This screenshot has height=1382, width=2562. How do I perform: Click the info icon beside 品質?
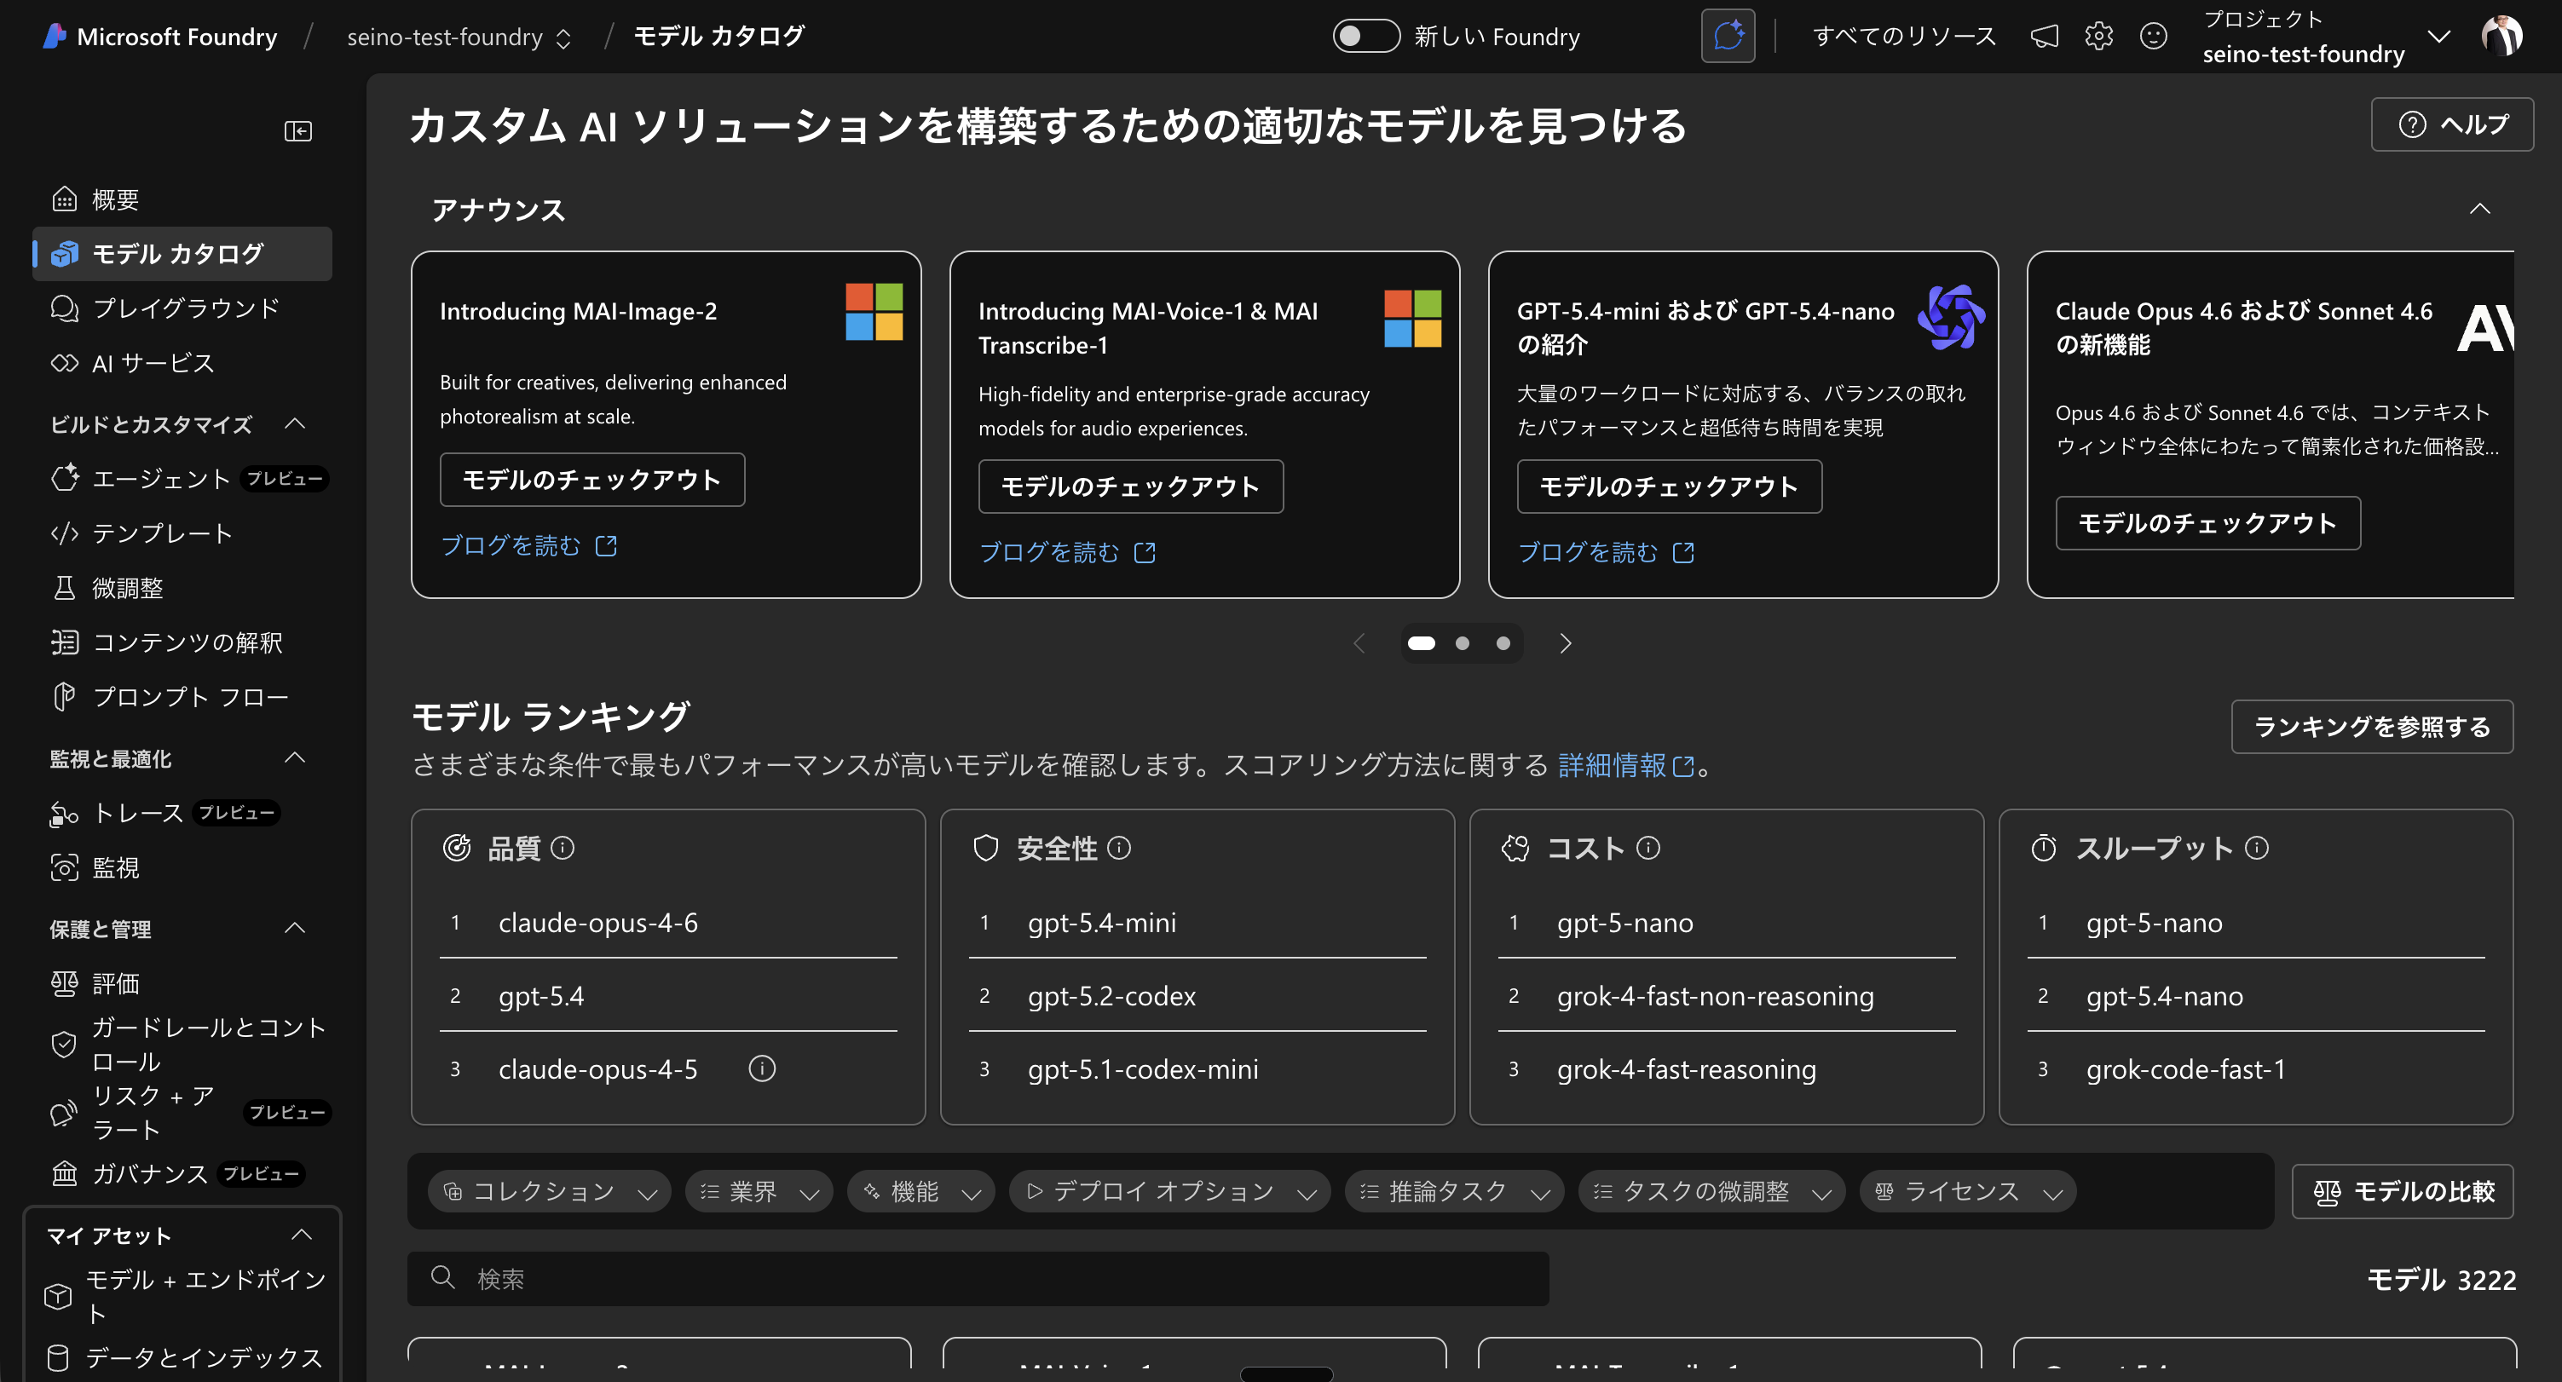[563, 848]
